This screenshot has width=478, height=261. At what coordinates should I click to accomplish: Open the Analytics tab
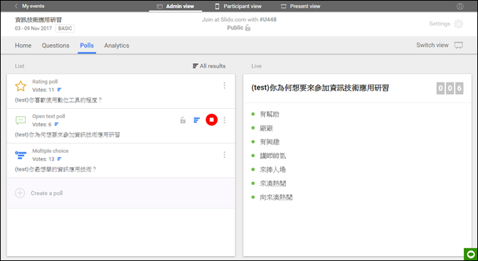tap(117, 46)
